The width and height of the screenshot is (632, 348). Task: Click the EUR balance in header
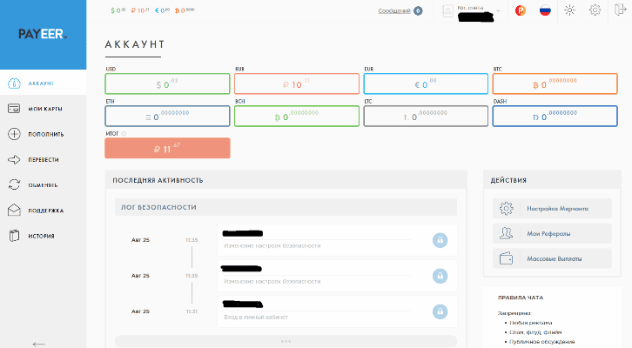pos(162,10)
